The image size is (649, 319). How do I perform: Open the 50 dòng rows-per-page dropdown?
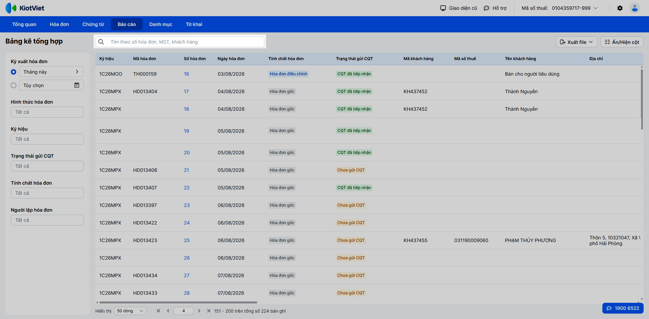[x=130, y=311]
